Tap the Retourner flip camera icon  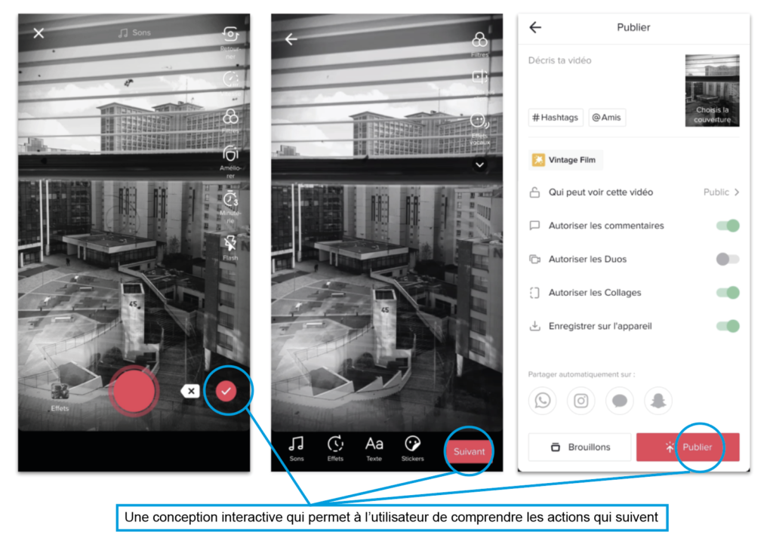tap(230, 34)
